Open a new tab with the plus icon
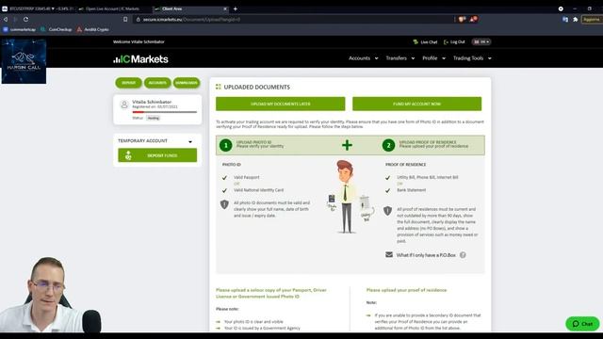603x339 pixels. click(236, 8)
